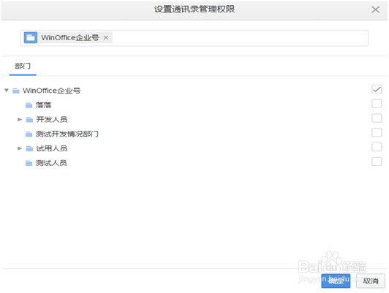389x293 pixels.
Task: Confirm with the blue 确定 button
Action: pyautogui.click(x=336, y=281)
